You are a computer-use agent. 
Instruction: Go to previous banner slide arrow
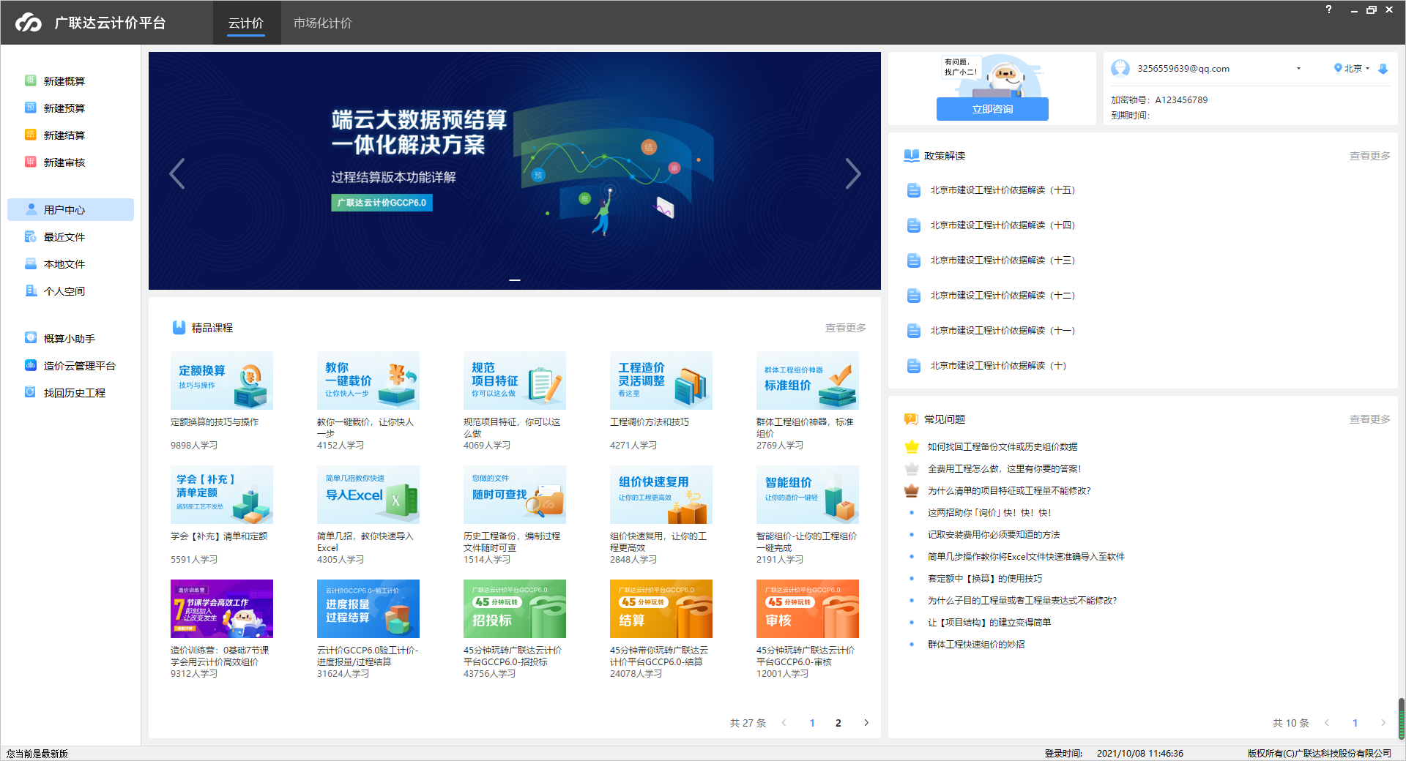(176, 173)
